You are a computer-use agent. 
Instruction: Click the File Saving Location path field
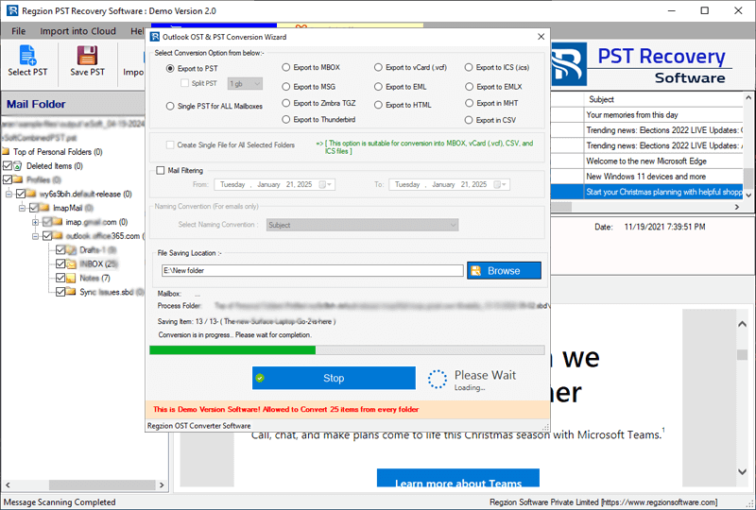tap(312, 270)
